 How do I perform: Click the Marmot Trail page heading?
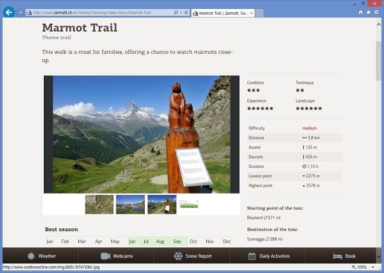79,28
